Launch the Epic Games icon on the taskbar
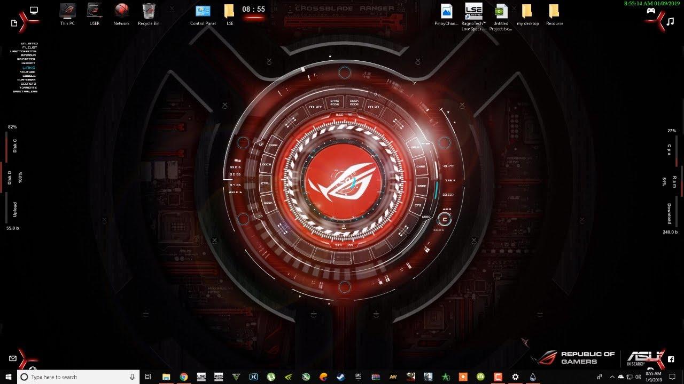The image size is (684, 384). pyautogui.click(x=357, y=377)
